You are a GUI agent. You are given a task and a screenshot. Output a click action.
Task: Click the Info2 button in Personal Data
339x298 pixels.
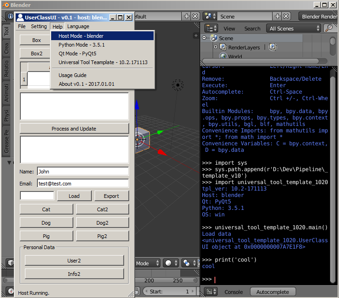coord(74,274)
